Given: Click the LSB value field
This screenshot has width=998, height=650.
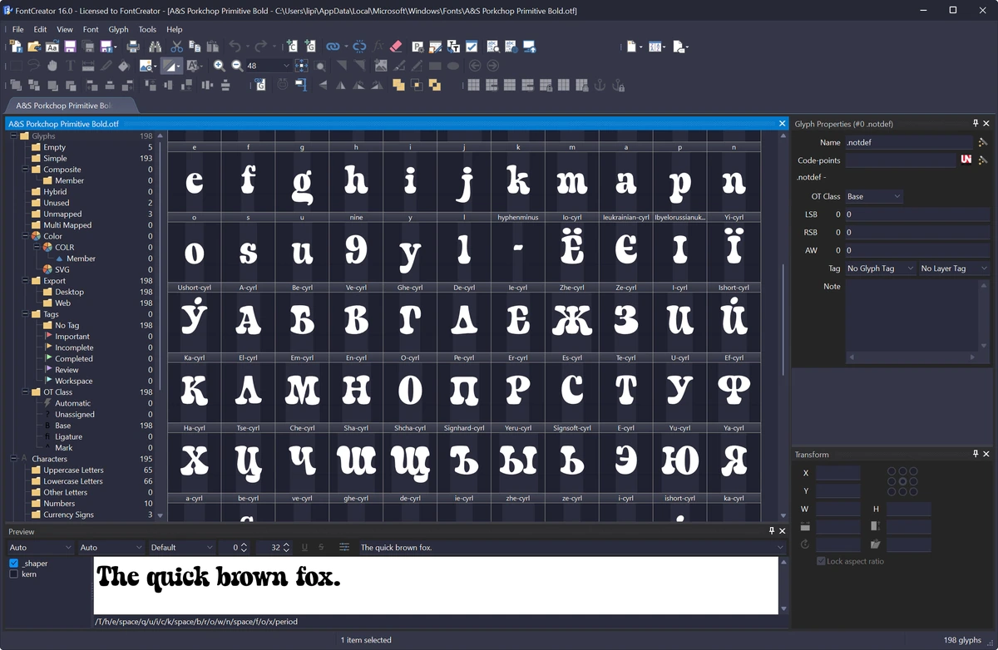Looking at the screenshot, I should pyautogui.click(x=917, y=214).
